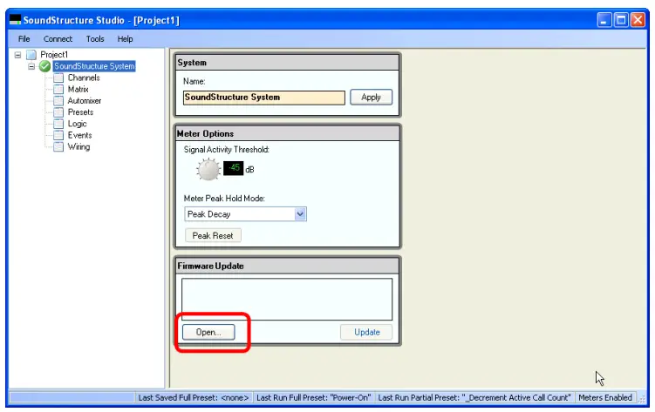655x412 pixels.
Task: Click the Meter Options panel header
Action: pos(287,133)
